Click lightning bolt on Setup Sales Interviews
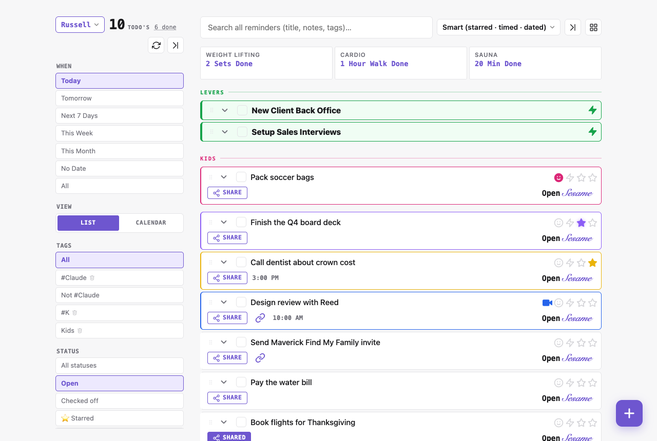 coord(592,132)
